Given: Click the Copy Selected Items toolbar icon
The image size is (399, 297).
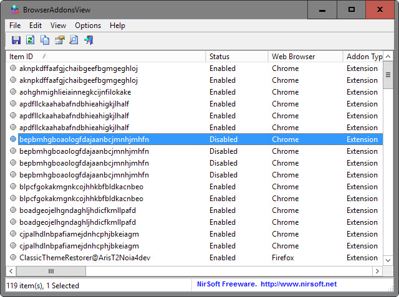Looking at the screenshot, I should (x=45, y=40).
